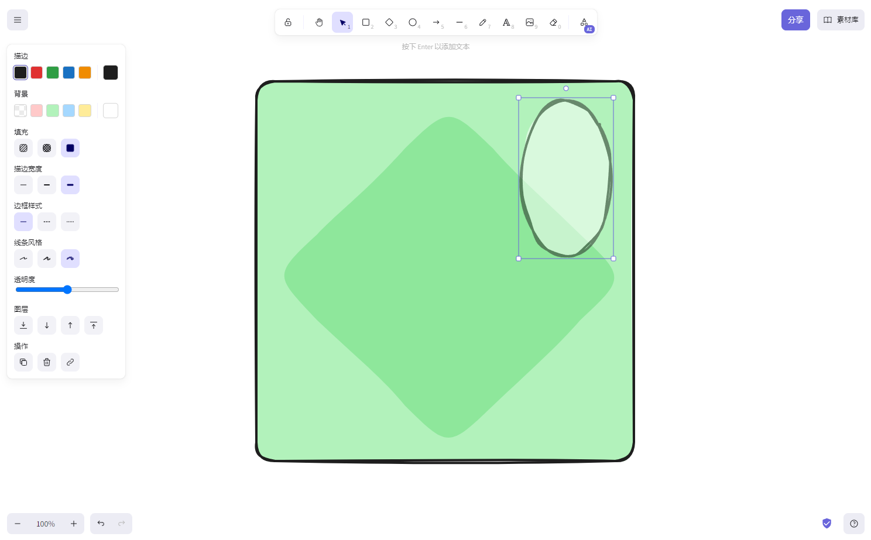Select the Rectangle tool
The width and height of the screenshot is (871, 540).
[366, 22]
